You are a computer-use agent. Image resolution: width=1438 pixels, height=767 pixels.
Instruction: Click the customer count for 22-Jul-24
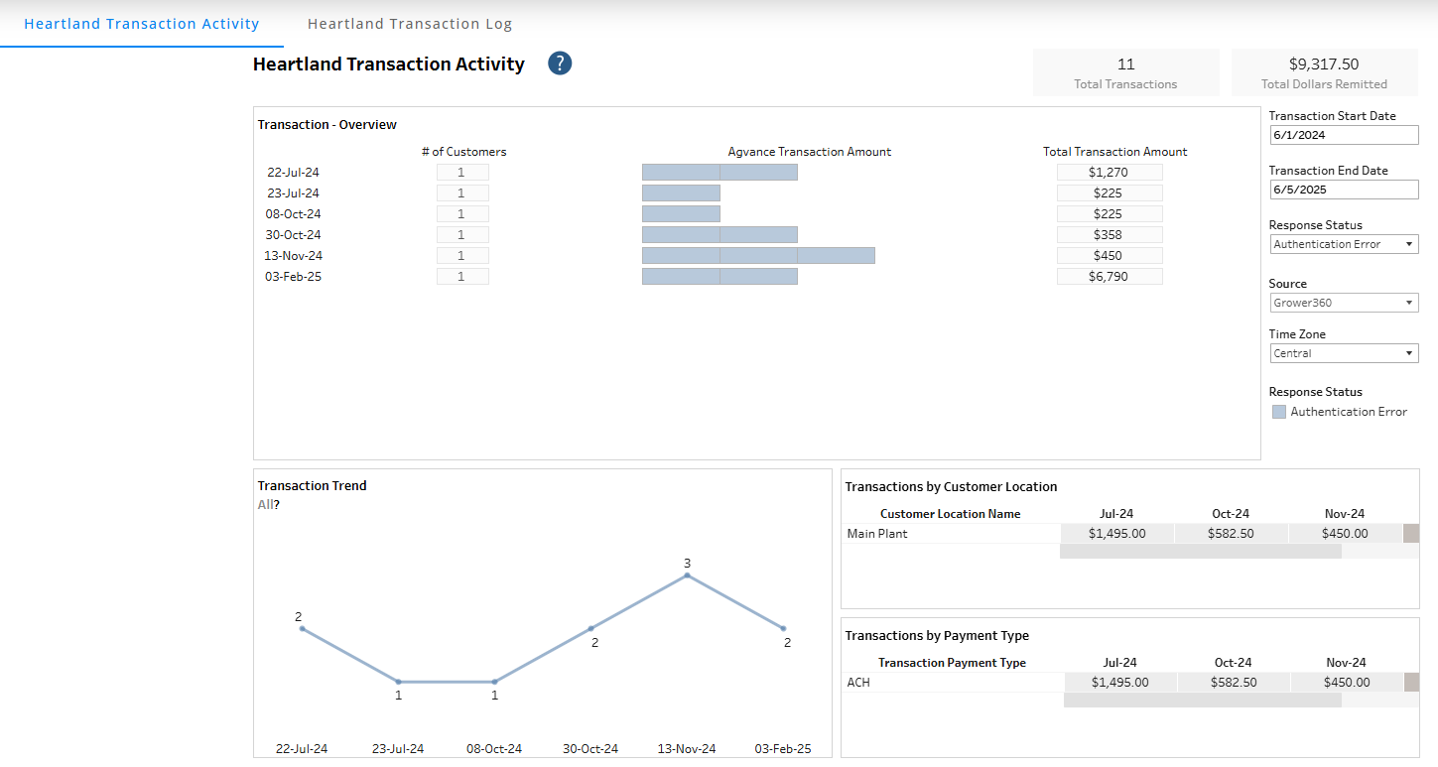(x=462, y=173)
